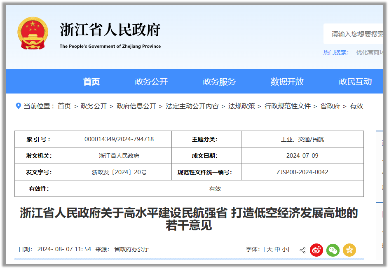This screenshot has width=389, height=269.
Task: Switch to the 数据开放 navigation tab
Action: pos(286,81)
